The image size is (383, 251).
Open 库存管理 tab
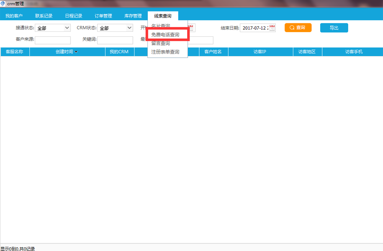133,16
